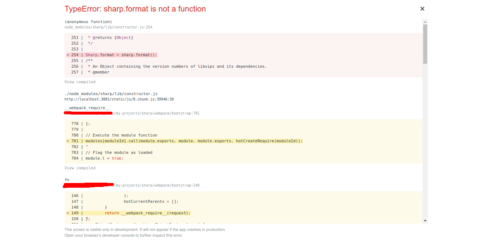Click the developer console hint text

click(124, 235)
